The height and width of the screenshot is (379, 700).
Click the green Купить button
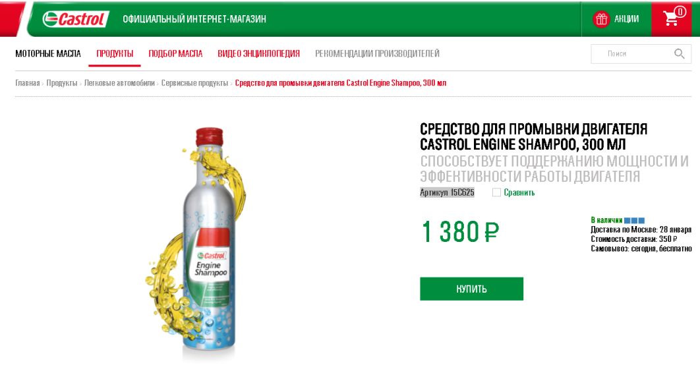471,289
